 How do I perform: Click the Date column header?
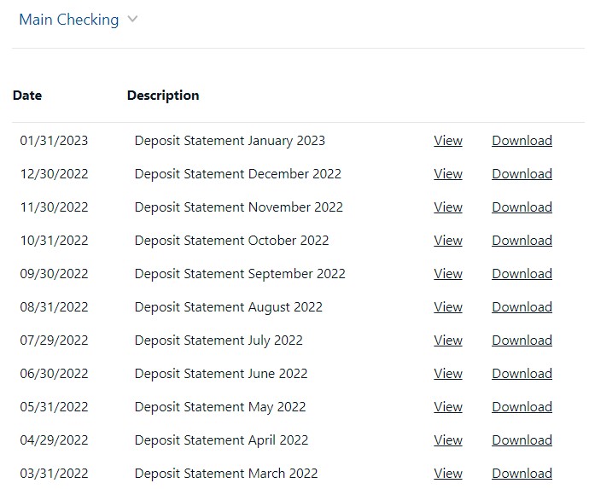[x=27, y=96]
